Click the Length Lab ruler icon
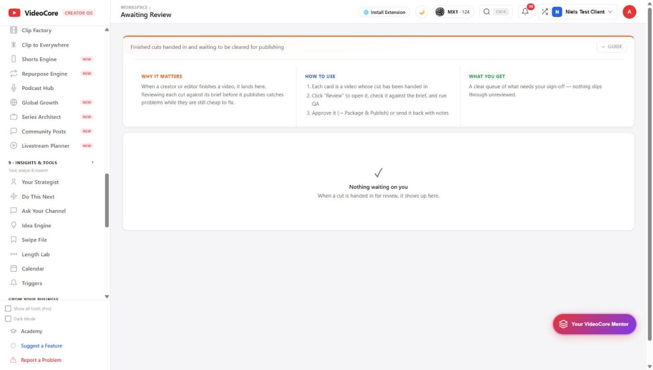This screenshot has height=370, width=653. click(13, 254)
